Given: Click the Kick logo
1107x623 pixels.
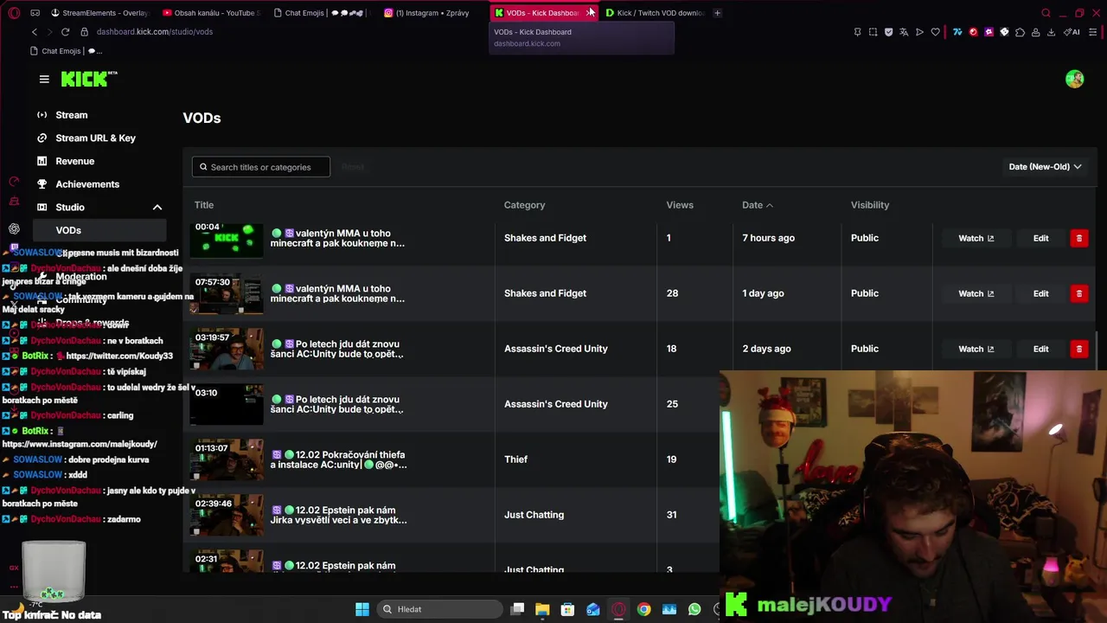Looking at the screenshot, I should pyautogui.click(x=89, y=79).
